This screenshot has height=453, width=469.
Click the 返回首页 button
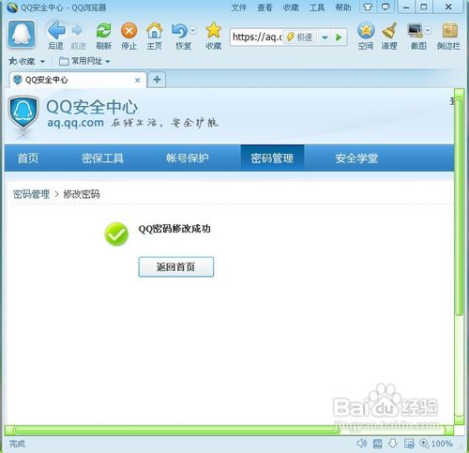[176, 267]
